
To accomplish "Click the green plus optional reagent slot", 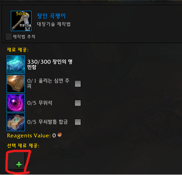I will (16, 161).
